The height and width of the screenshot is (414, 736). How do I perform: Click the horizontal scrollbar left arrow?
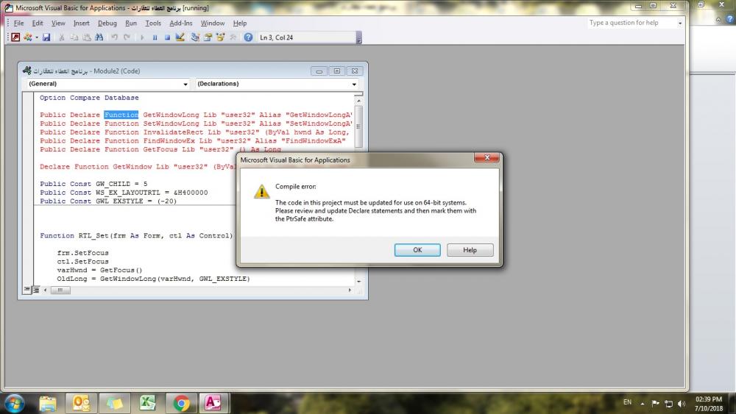(x=45, y=290)
